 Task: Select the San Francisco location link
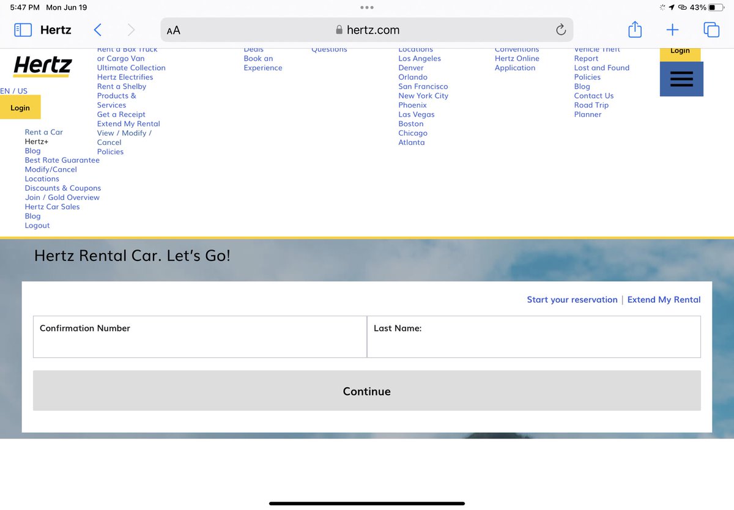[x=423, y=86]
